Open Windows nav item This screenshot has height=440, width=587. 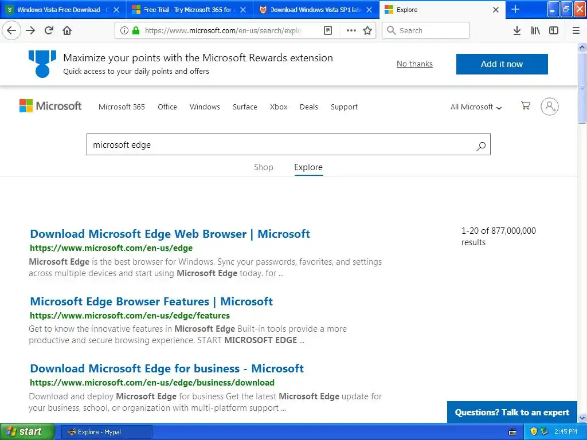click(x=205, y=107)
